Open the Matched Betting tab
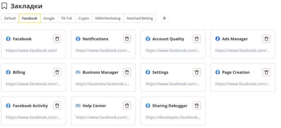 140,18
